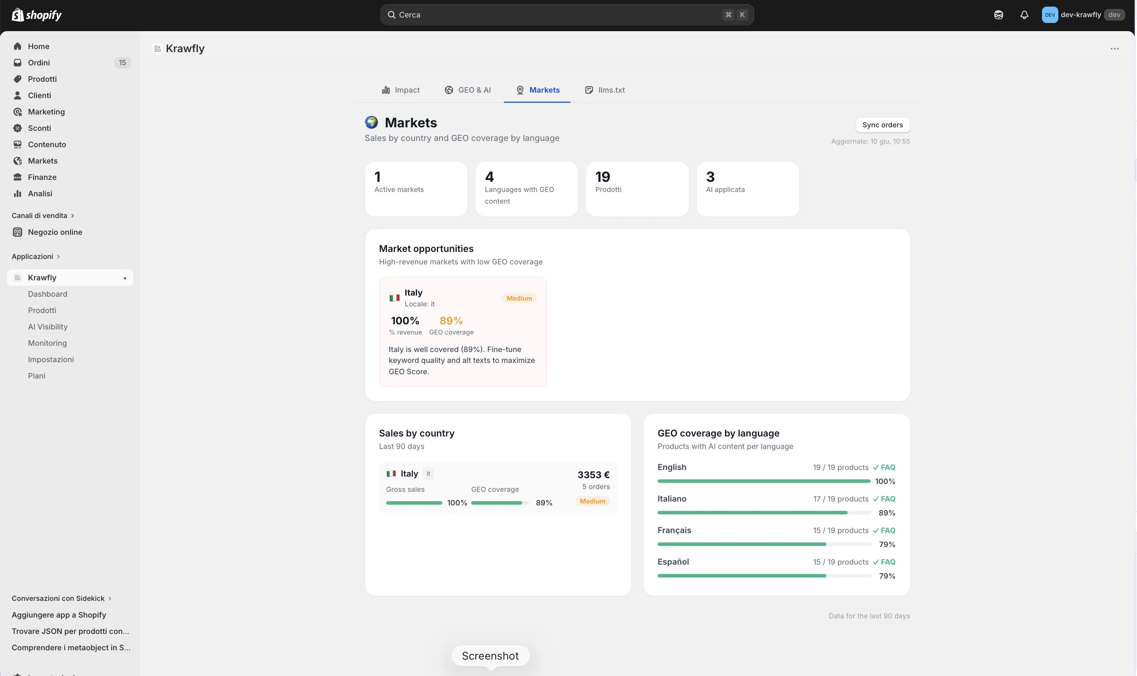Click the Italy flag in Market opportunities

[394, 298]
